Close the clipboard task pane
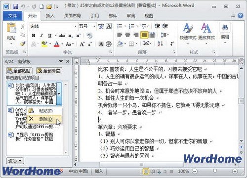The width and height of the screenshot is (247, 178). (x=68, y=61)
